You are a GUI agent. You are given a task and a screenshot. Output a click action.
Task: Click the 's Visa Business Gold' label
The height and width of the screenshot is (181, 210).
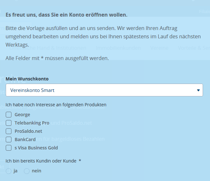(36, 148)
